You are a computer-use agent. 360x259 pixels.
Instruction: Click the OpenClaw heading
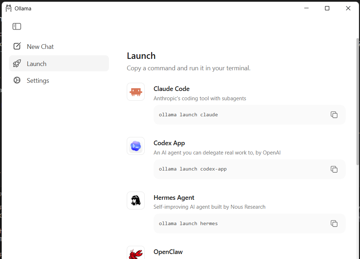[168, 252]
